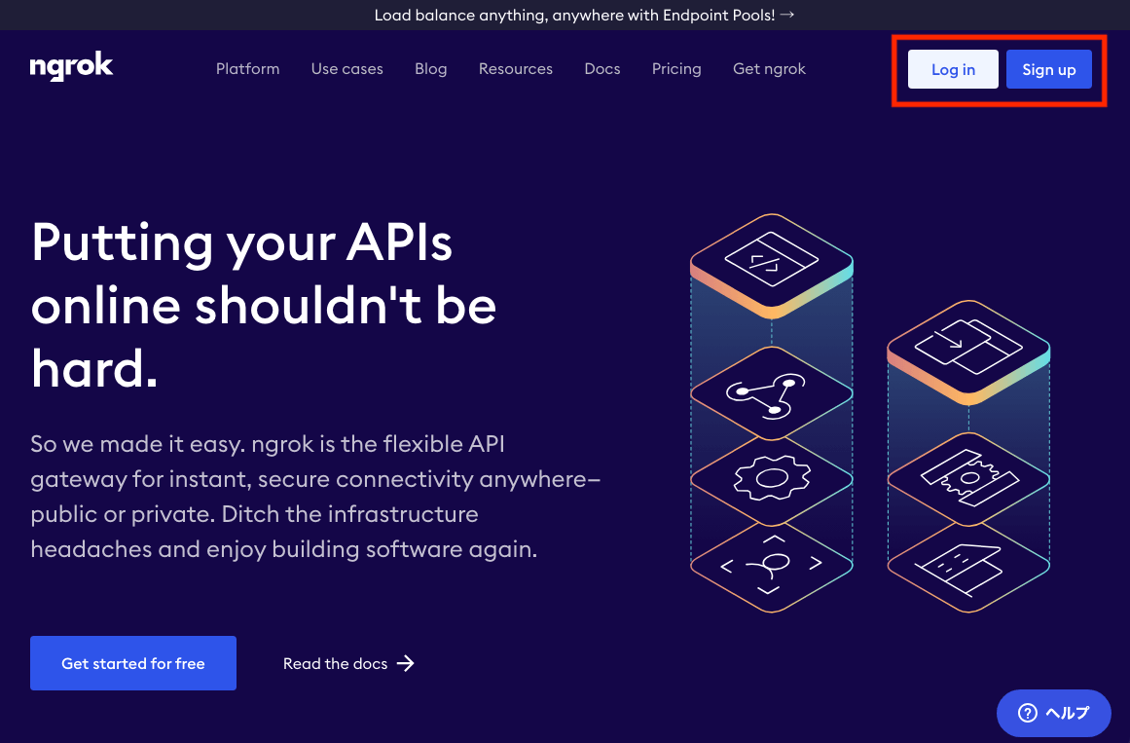
Task: Click Get started for free
Action: coord(133,663)
